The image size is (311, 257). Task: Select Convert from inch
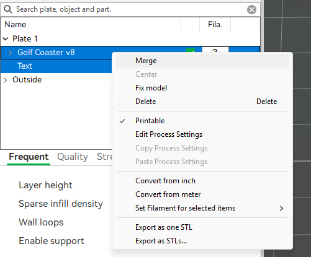(202, 181)
